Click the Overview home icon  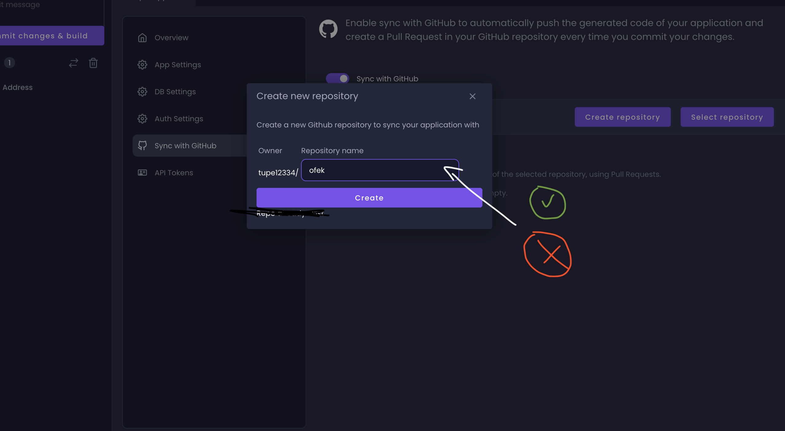pos(142,37)
